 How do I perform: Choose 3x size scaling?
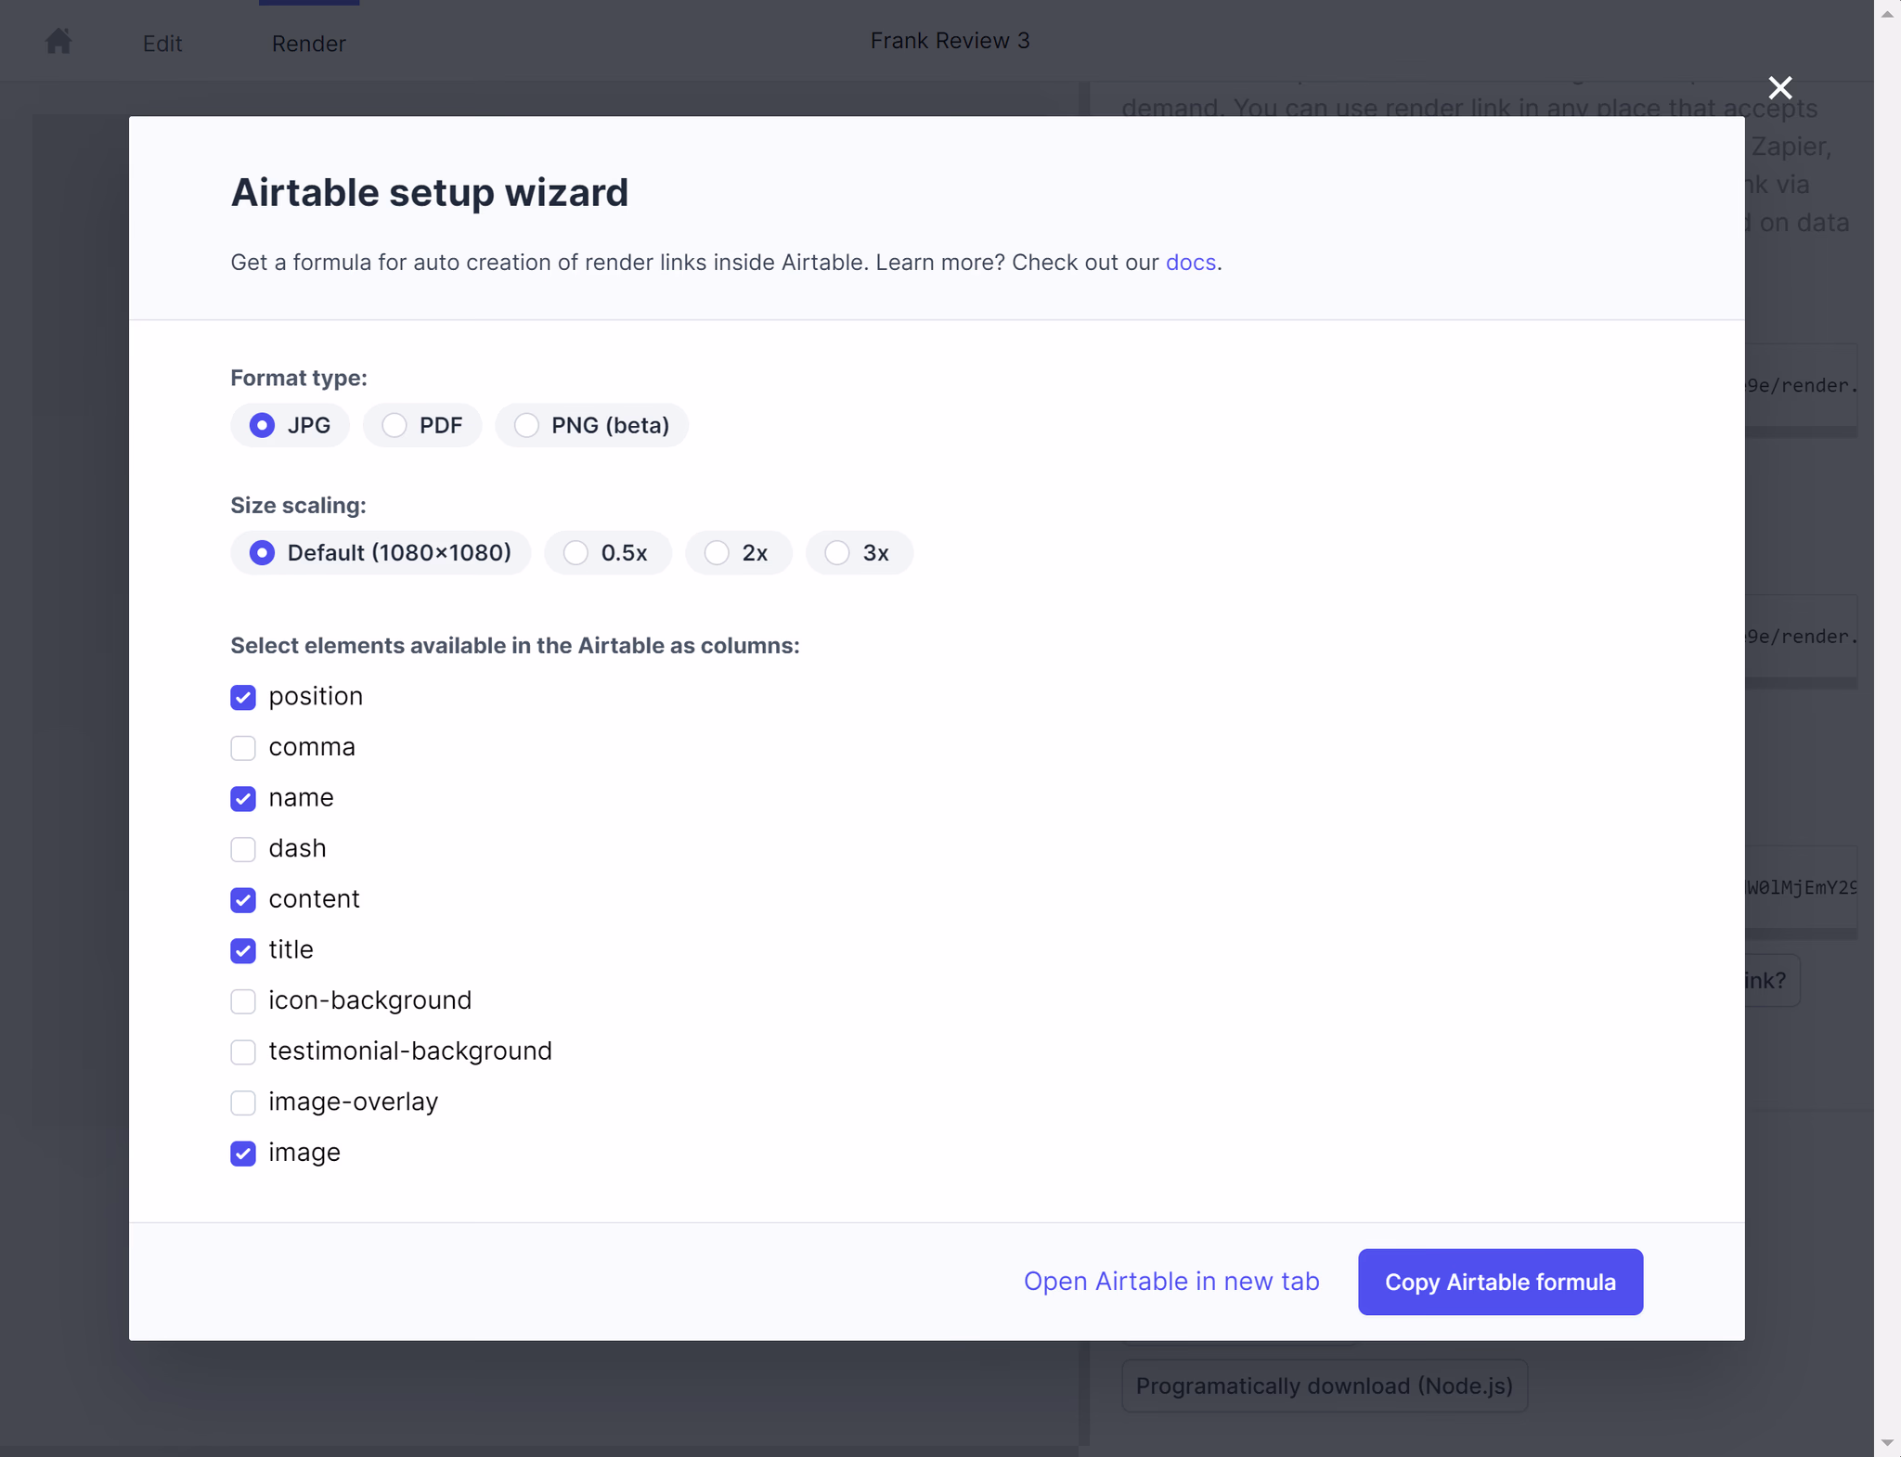[837, 553]
